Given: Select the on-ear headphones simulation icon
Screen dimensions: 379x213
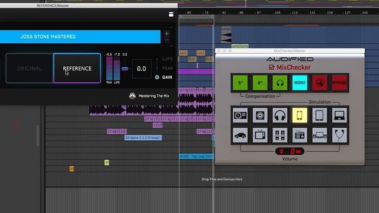Looking at the screenshot, I should [x=280, y=115].
